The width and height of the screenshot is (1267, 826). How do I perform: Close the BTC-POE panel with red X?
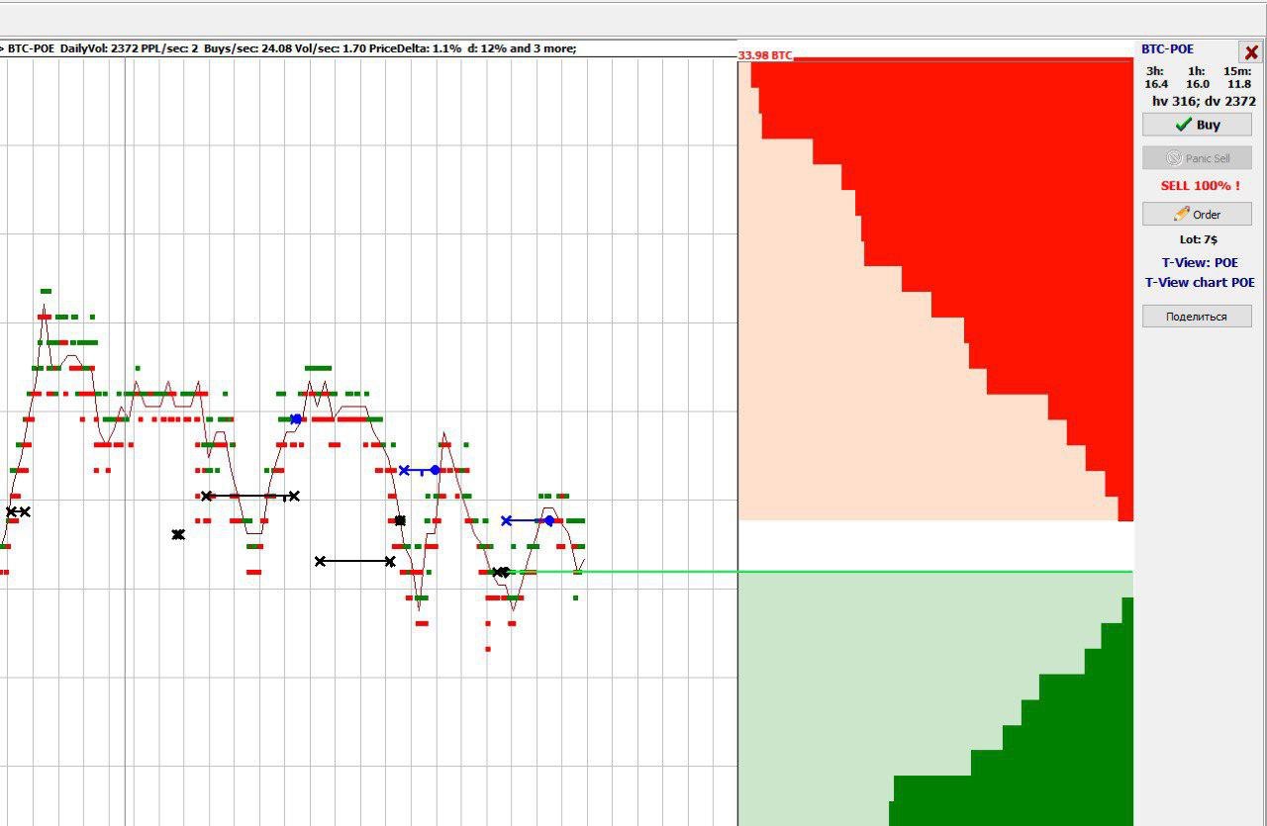point(1251,52)
